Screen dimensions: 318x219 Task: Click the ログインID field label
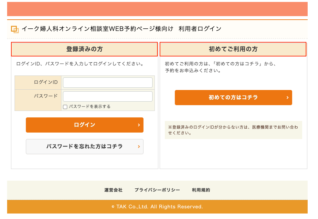pos(46,82)
